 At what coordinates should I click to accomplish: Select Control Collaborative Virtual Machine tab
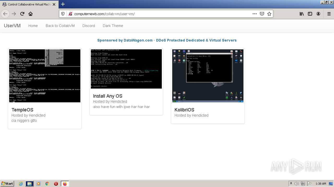pyautogui.click(x=29, y=4)
